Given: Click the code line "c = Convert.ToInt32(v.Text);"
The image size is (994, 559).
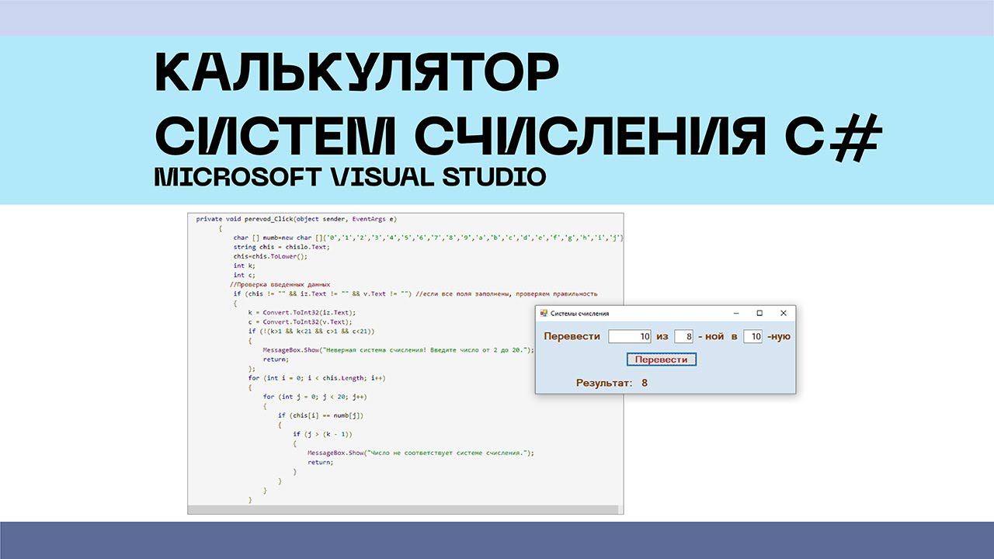Looking at the screenshot, I should point(301,321).
